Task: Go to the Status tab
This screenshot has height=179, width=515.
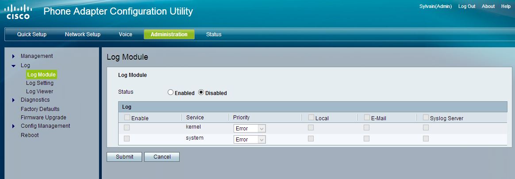Action: (x=214, y=34)
